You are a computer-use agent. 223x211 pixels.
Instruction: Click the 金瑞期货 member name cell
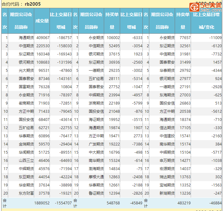(x=25, y=144)
